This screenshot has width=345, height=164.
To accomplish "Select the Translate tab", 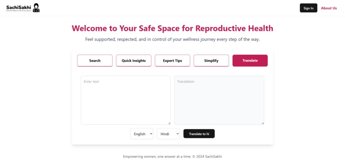I will coord(250,60).
